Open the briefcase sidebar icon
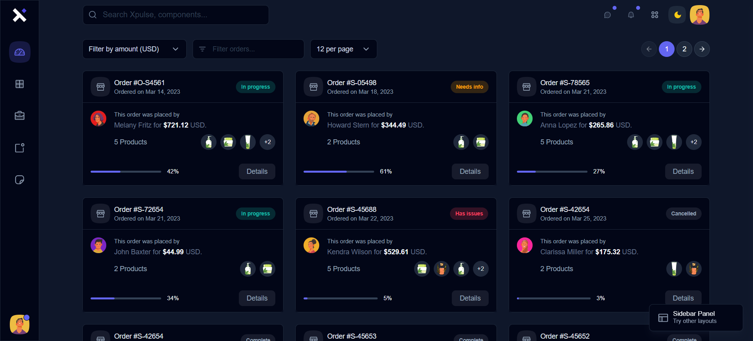This screenshot has width=753, height=341. pyautogui.click(x=20, y=116)
